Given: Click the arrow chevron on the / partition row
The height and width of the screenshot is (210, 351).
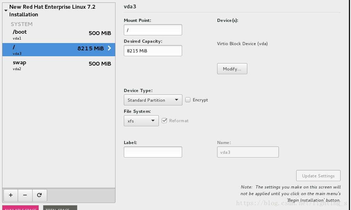Looking at the screenshot, I should pyautogui.click(x=109, y=48).
